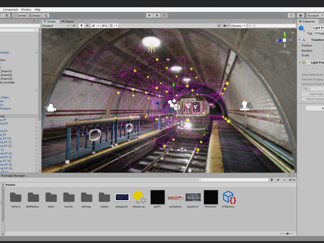Open the Component menu

(x=10, y=9)
